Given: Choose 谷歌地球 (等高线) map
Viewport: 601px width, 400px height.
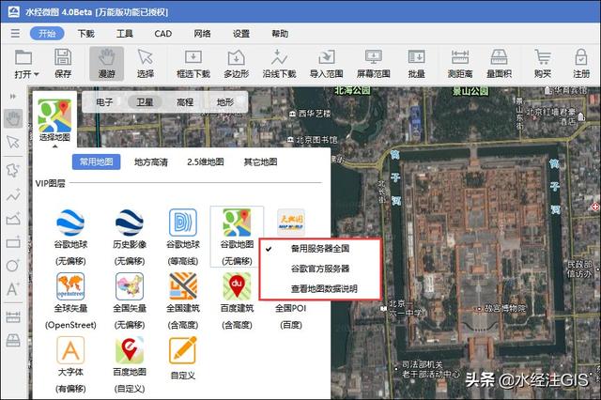Looking at the screenshot, I should click(x=183, y=238).
